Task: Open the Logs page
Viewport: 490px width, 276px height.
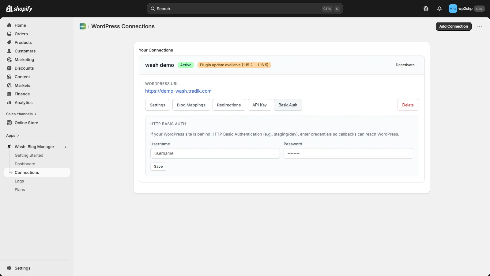Action: (19, 181)
